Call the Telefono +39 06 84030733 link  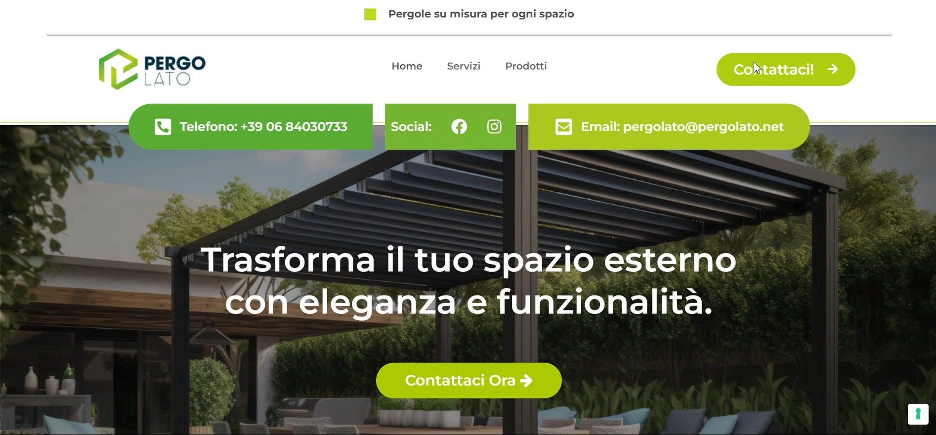[x=251, y=127]
